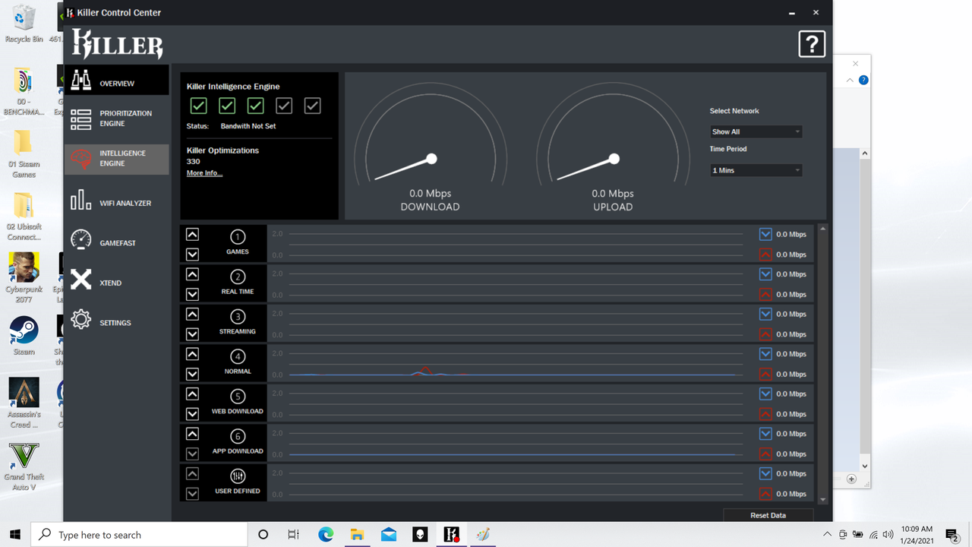Screen dimensions: 972x547
Task: Toggle the fifth Intelligence Engine checkbox
Action: coord(312,106)
